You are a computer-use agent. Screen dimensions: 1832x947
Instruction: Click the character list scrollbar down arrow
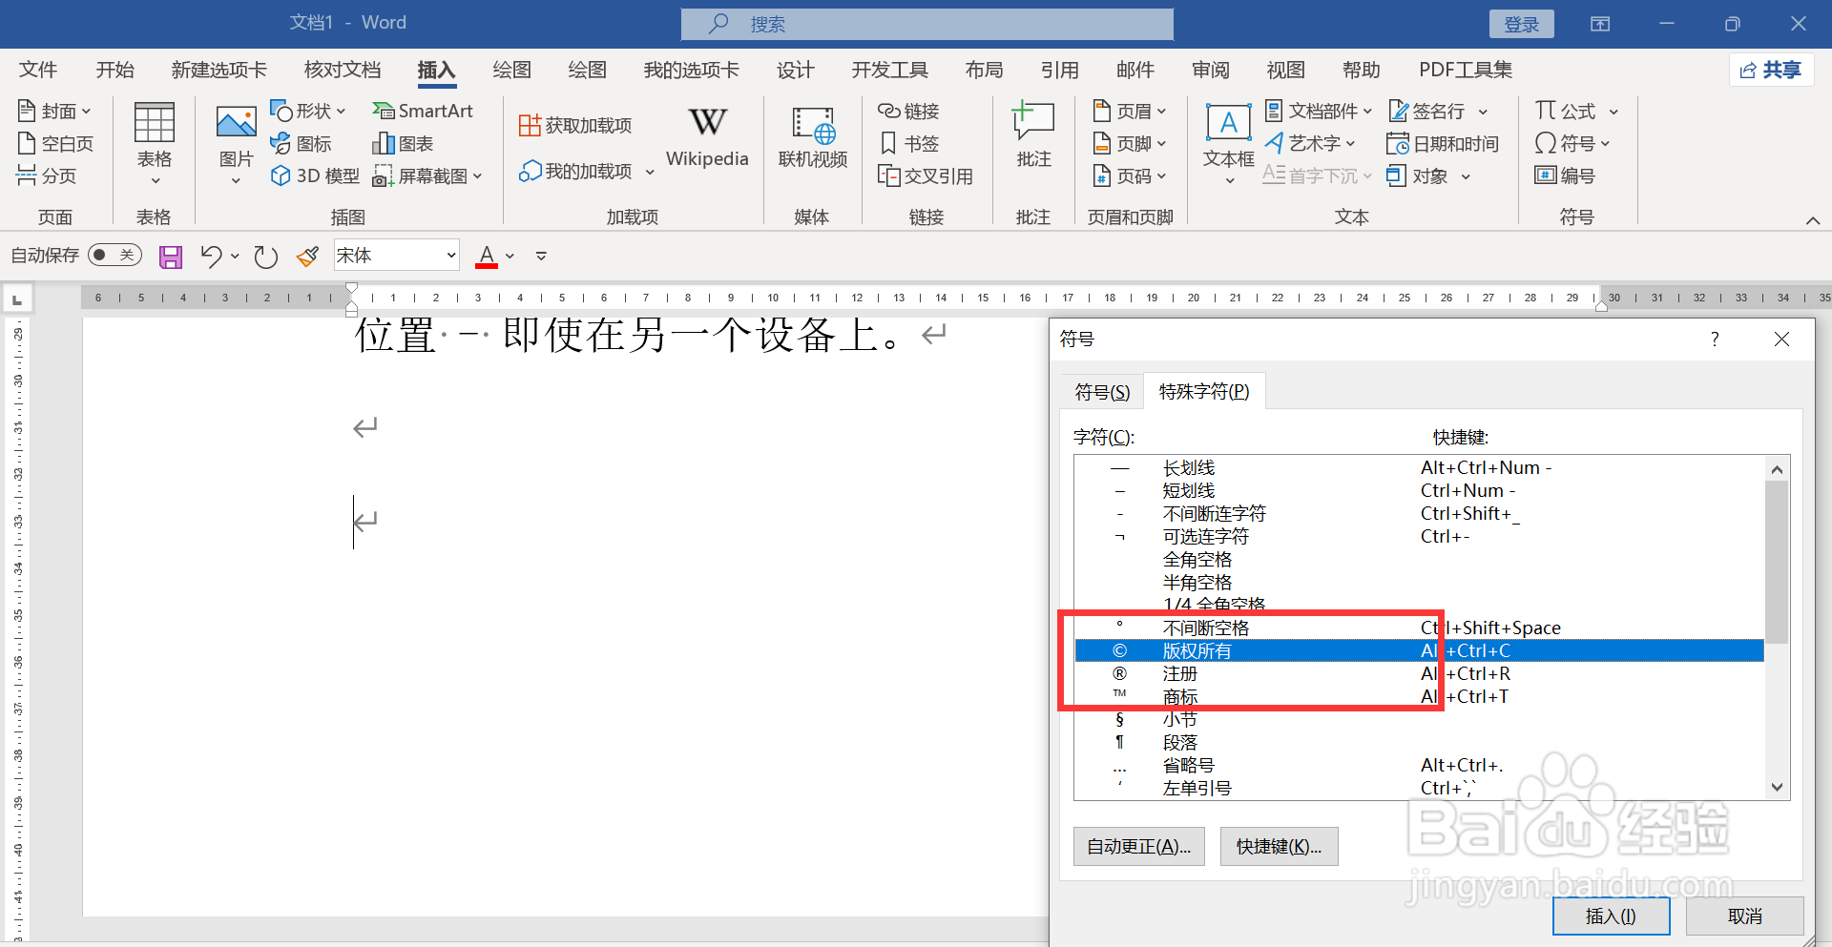coord(1777,788)
